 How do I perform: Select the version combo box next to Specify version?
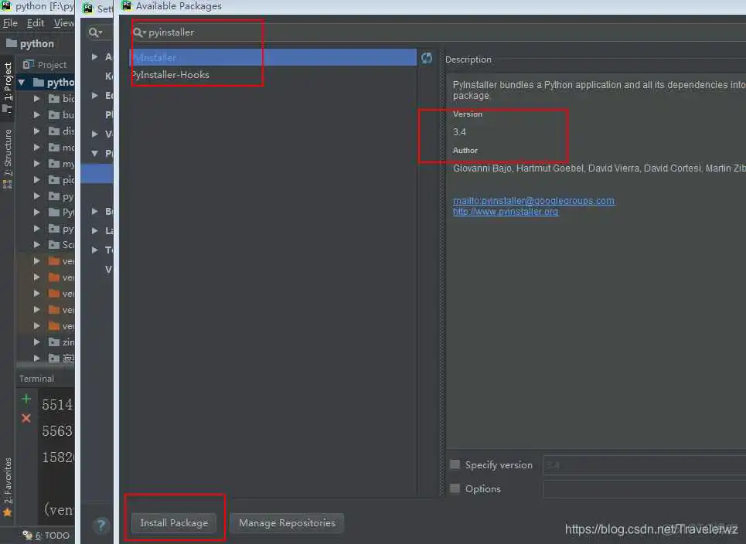click(x=643, y=465)
